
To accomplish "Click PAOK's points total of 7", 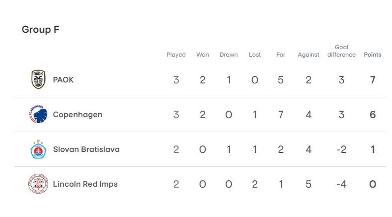I will (x=372, y=80).
